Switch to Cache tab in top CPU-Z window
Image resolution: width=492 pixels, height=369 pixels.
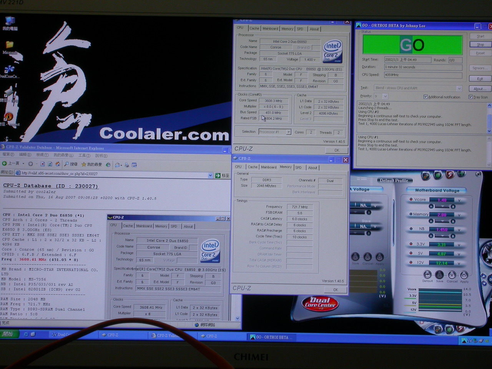coord(254,28)
